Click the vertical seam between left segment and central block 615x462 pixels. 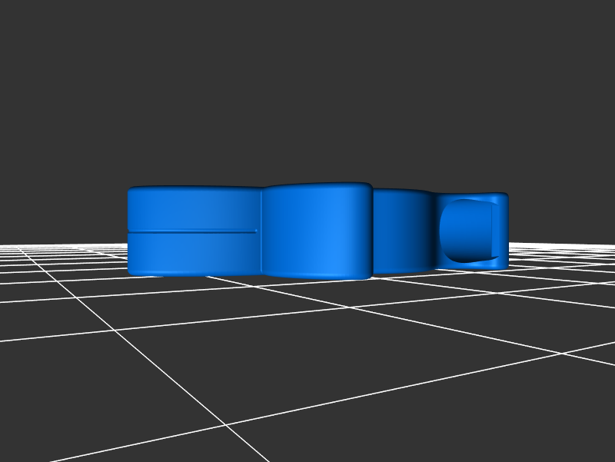click(x=261, y=231)
